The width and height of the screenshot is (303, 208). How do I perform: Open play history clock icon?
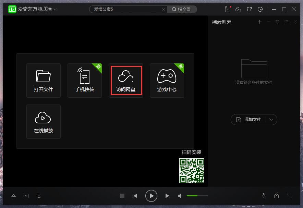pos(260,9)
